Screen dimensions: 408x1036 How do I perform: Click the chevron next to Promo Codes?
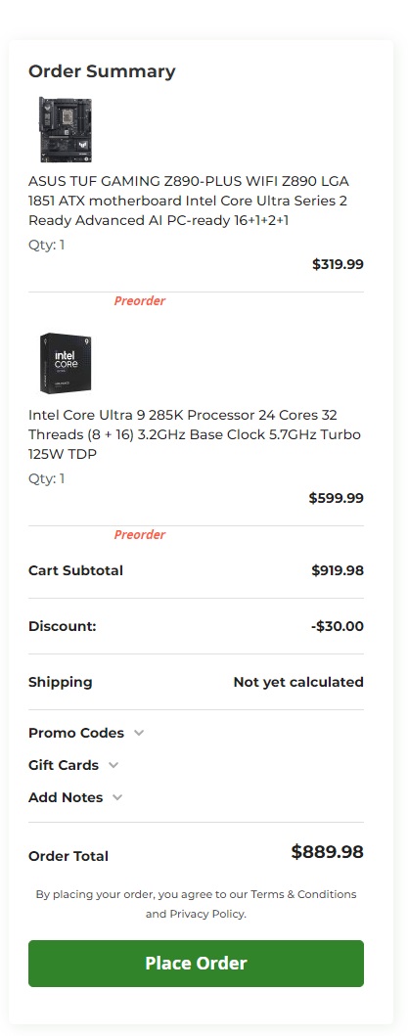coord(139,733)
